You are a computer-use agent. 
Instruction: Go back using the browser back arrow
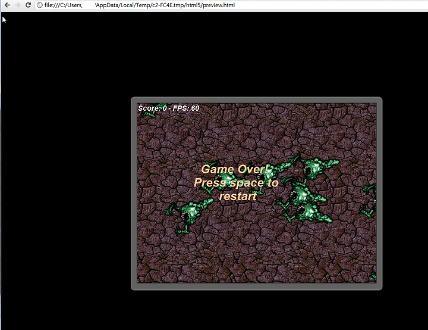(7, 5)
